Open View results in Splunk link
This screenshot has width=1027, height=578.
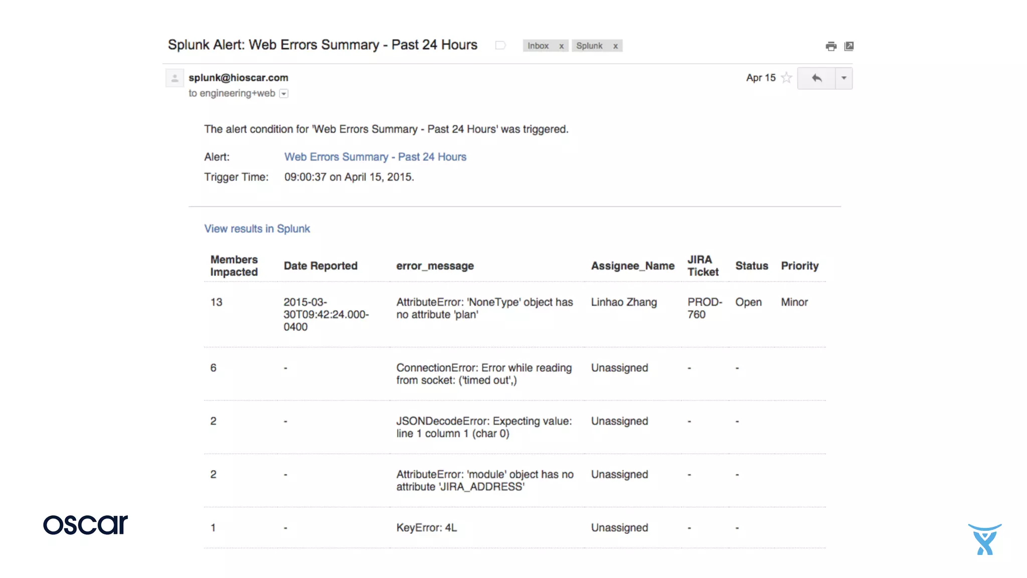257,229
